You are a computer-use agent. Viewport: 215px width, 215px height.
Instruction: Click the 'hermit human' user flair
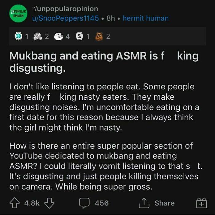(145, 18)
